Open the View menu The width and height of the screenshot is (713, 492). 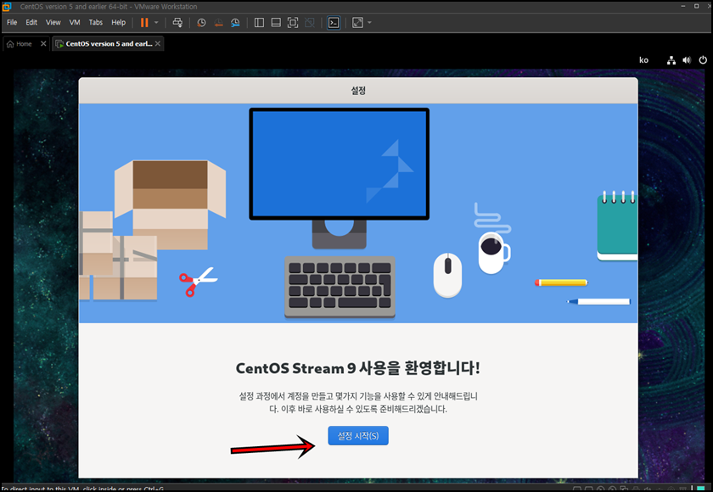pos(53,22)
